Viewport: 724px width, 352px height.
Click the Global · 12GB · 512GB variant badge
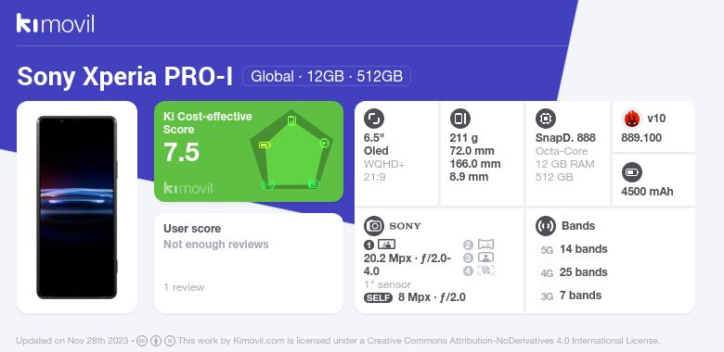coord(327,76)
